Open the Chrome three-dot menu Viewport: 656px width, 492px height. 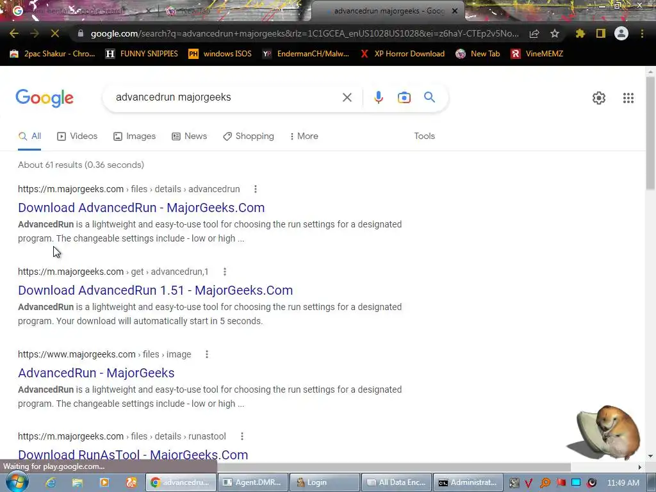[x=642, y=33]
